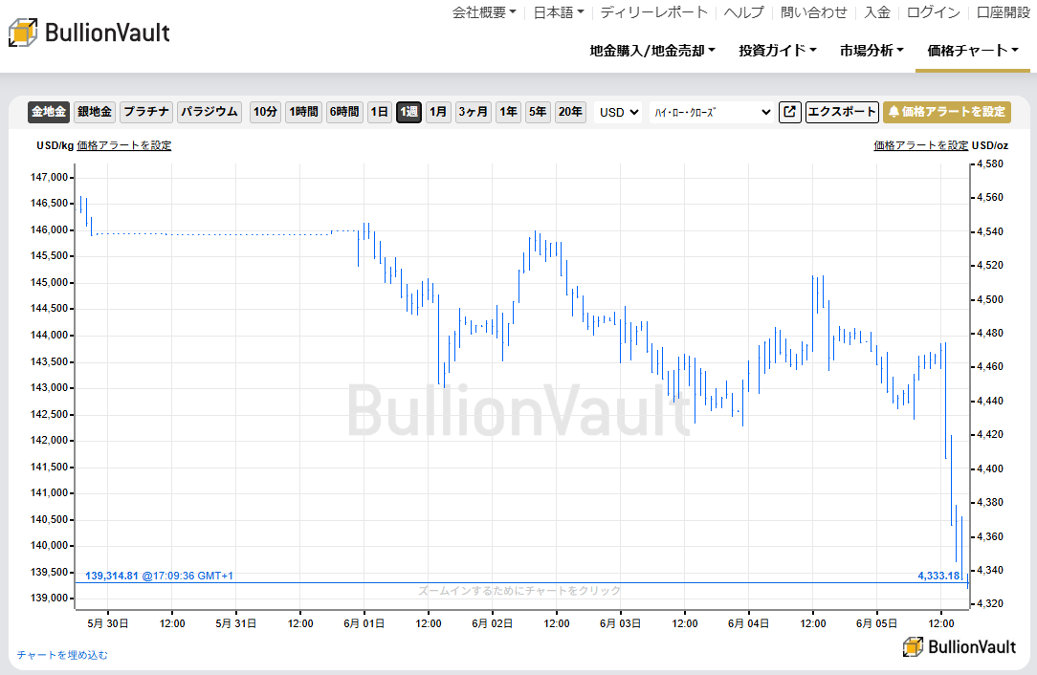
Task: Click the 139,000 y-axis value
Action: pos(50,599)
